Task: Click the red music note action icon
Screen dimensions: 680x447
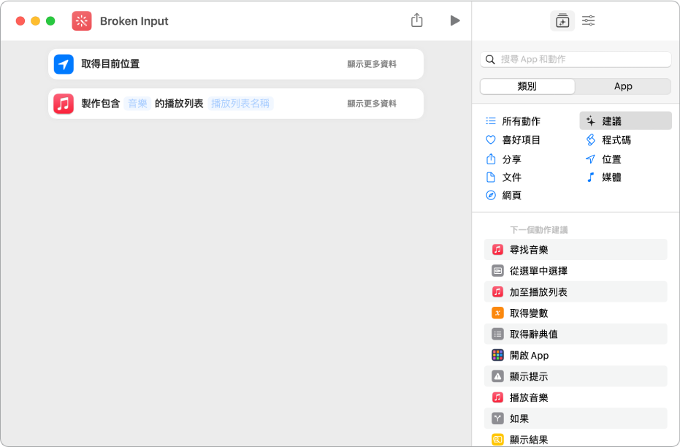Action: (x=64, y=104)
